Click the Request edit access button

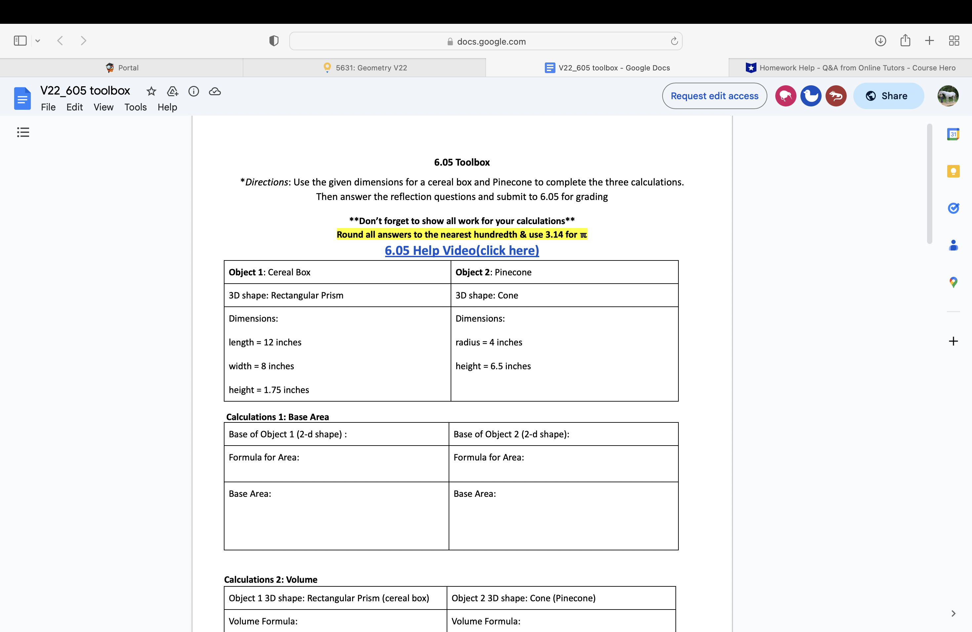click(x=714, y=96)
